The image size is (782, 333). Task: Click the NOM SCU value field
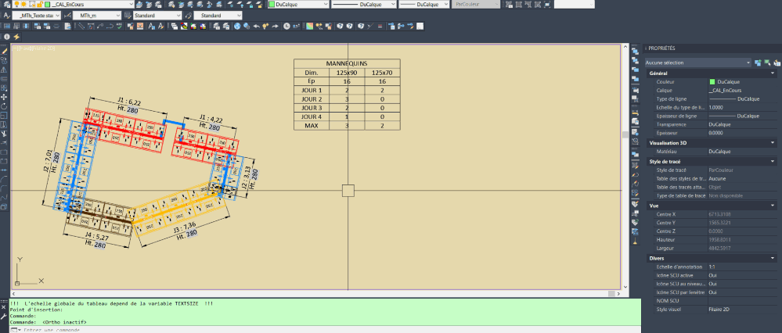coord(742,301)
